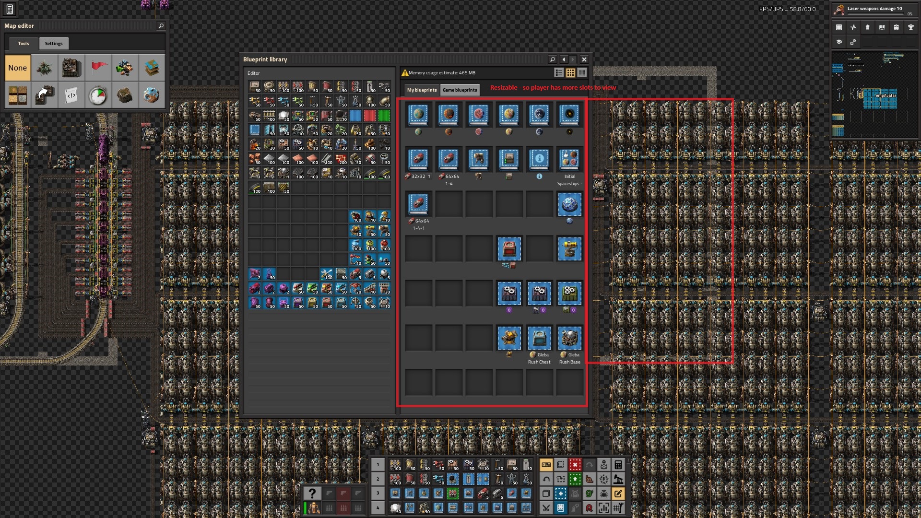Screen dimensions: 921x518
Task: Click the undo arrow shortcut
Action: [x=546, y=479]
